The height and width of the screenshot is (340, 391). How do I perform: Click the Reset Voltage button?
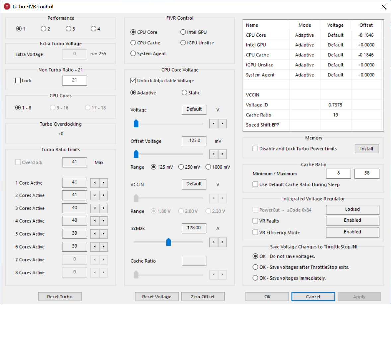click(157, 297)
